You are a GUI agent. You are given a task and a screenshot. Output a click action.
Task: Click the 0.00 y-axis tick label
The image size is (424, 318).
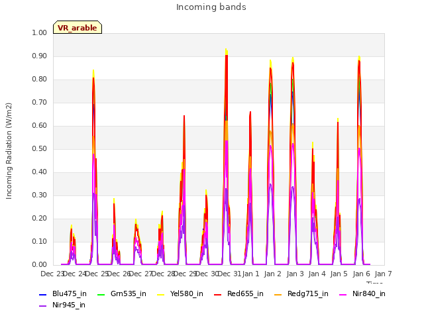pos(40,265)
